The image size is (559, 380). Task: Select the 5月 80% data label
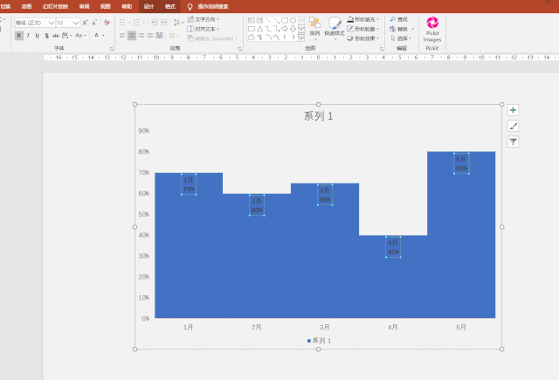point(461,163)
